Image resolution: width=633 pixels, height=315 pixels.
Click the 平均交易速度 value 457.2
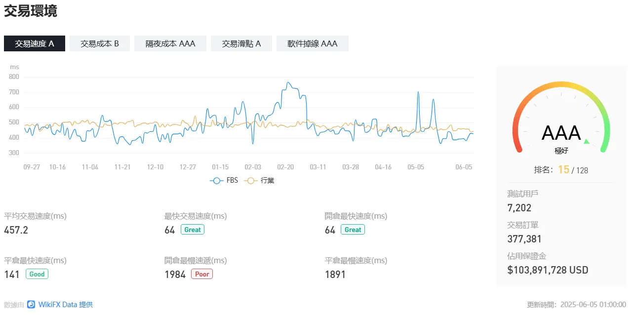16,230
